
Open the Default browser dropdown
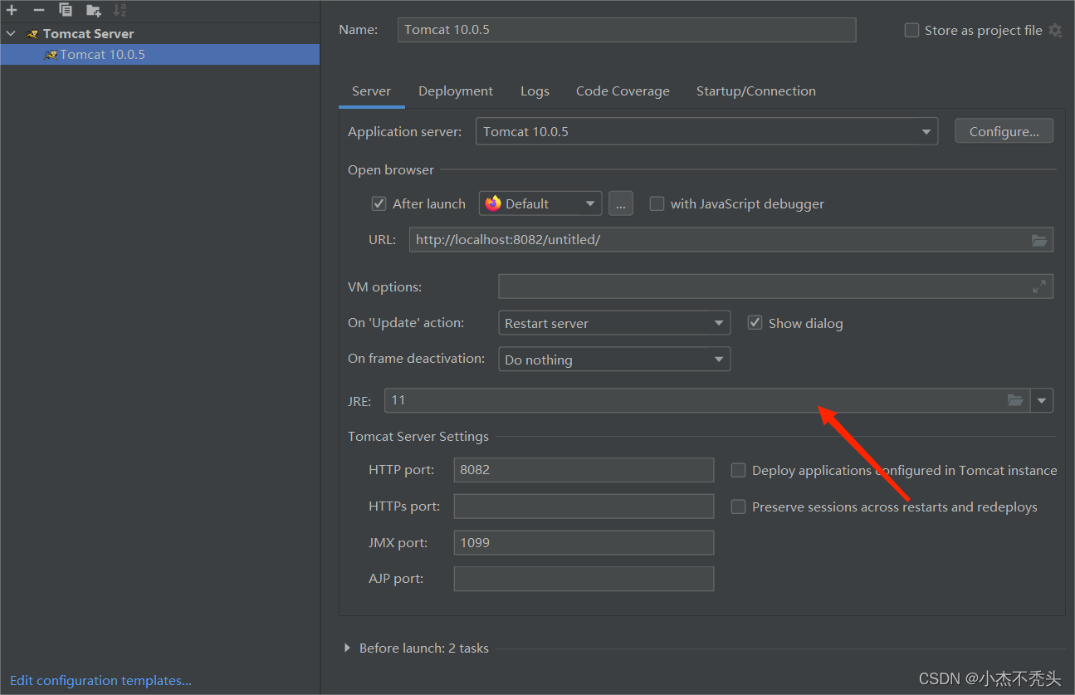pos(540,203)
